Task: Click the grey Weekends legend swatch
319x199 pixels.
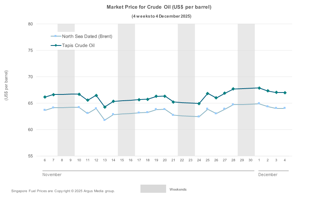Action: 153,189
